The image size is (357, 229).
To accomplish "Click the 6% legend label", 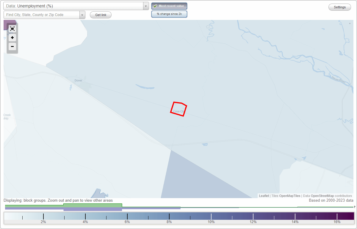I will (127, 222).
